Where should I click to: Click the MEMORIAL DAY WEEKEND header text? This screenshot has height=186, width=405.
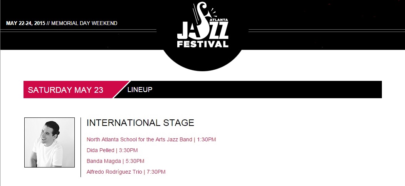click(84, 23)
